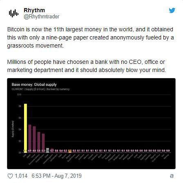
Task: Click the purple bar labeled 4.9
Action: click(x=30, y=138)
